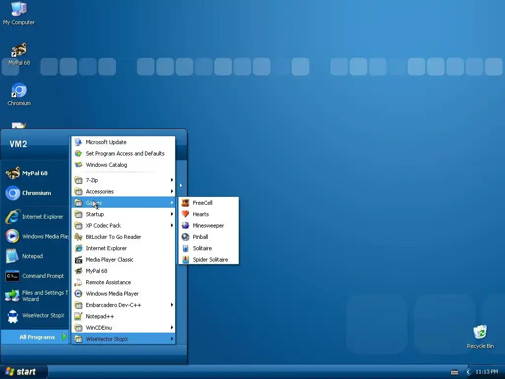
Task: Click the Set Program Access icon
Action: pos(78,153)
